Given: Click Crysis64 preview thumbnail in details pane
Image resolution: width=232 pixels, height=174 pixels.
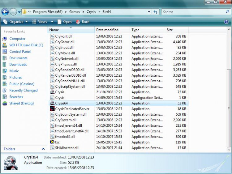Looking at the screenshot, I should (11, 163).
